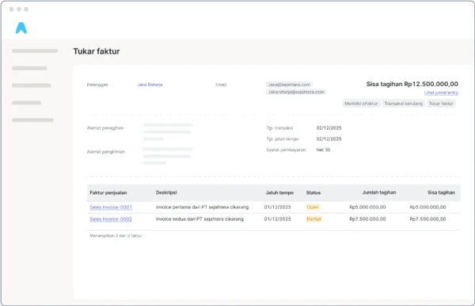Click the Partial status badge
Image resolution: width=475 pixels, height=306 pixels.
pos(313,219)
